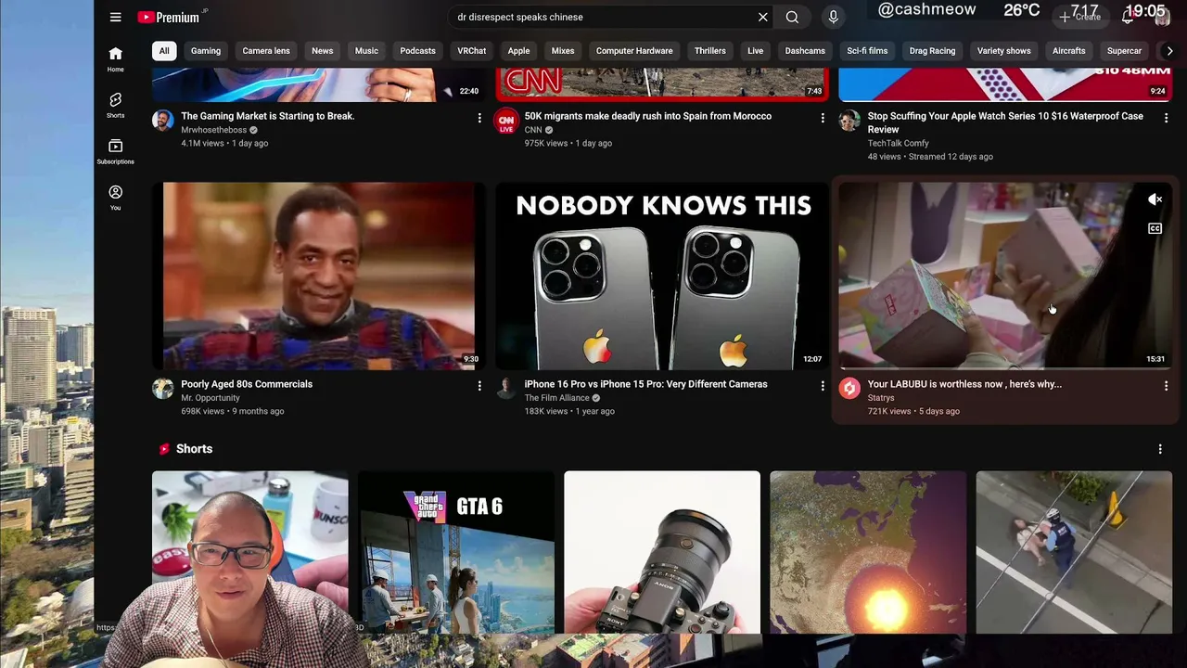Select the Music filter chip
Screen dimensions: 1187x668
point(366,51)
